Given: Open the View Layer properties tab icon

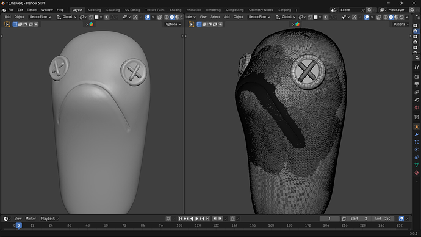Looking at the screenshot, I should click(x=417, y=92).
